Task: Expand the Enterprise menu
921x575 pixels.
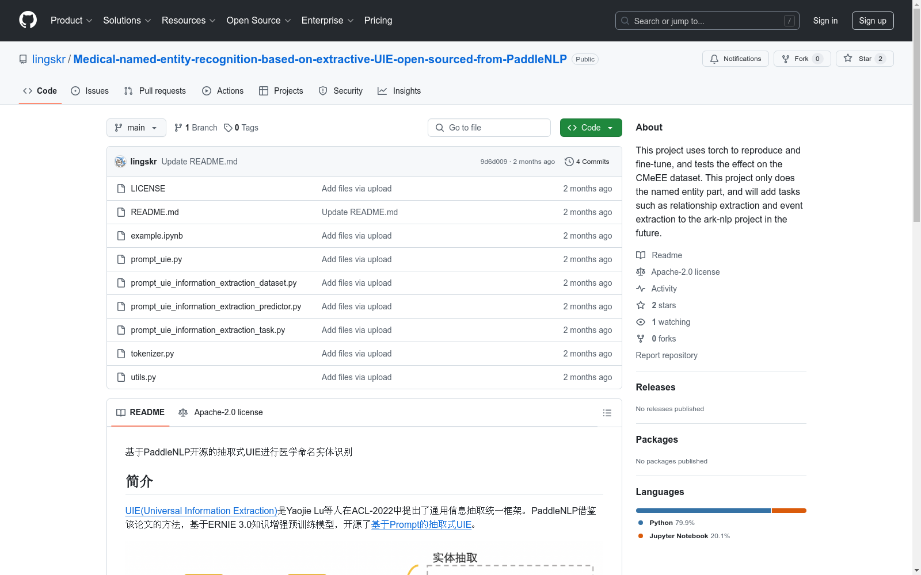Action: (x=328, y=21)
